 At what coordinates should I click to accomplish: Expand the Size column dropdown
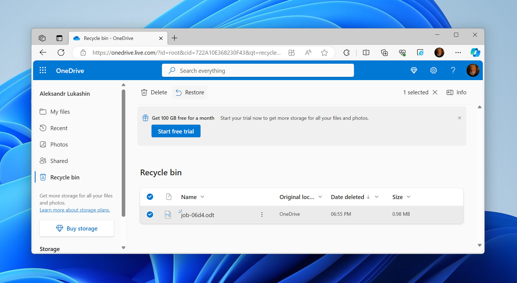[x=409, y=197]
